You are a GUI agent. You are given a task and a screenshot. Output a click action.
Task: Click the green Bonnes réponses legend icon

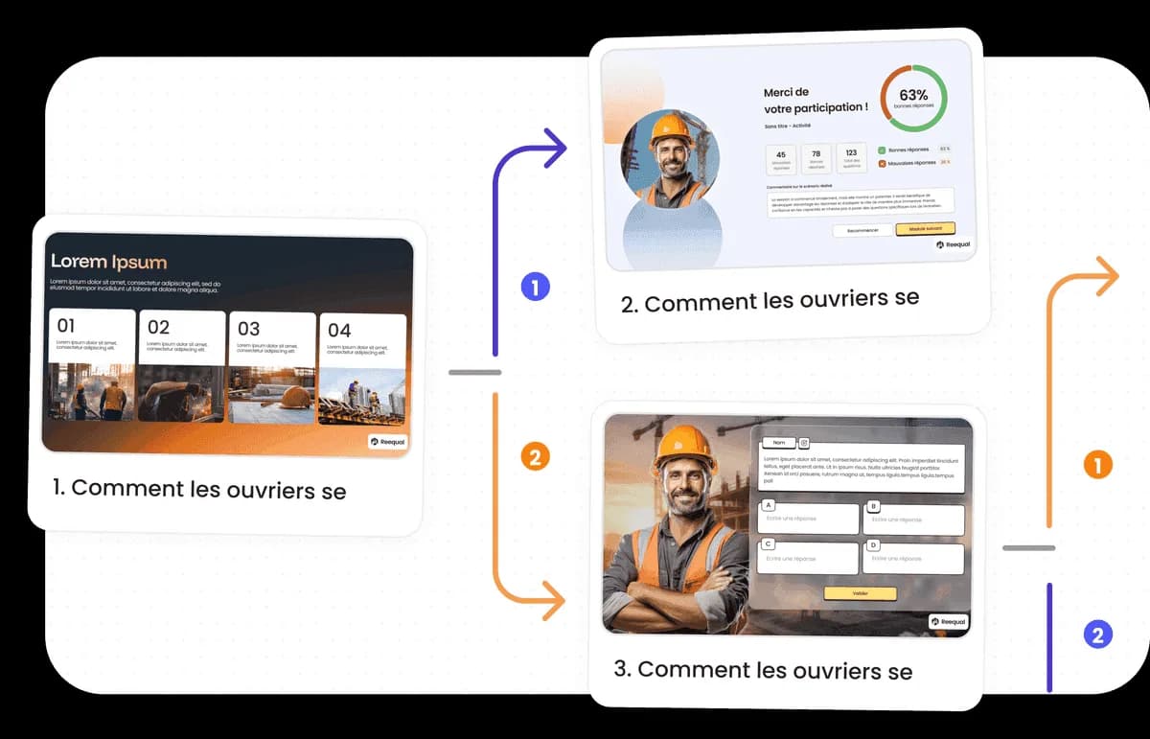coord(882,150)
